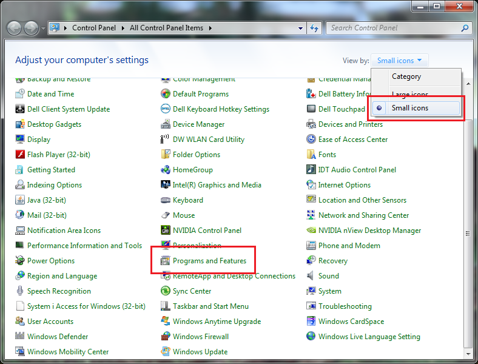Click the Power Options icon
Image resolution: width=478 pixels, height=364 pixels.
(x=20, y=261)
